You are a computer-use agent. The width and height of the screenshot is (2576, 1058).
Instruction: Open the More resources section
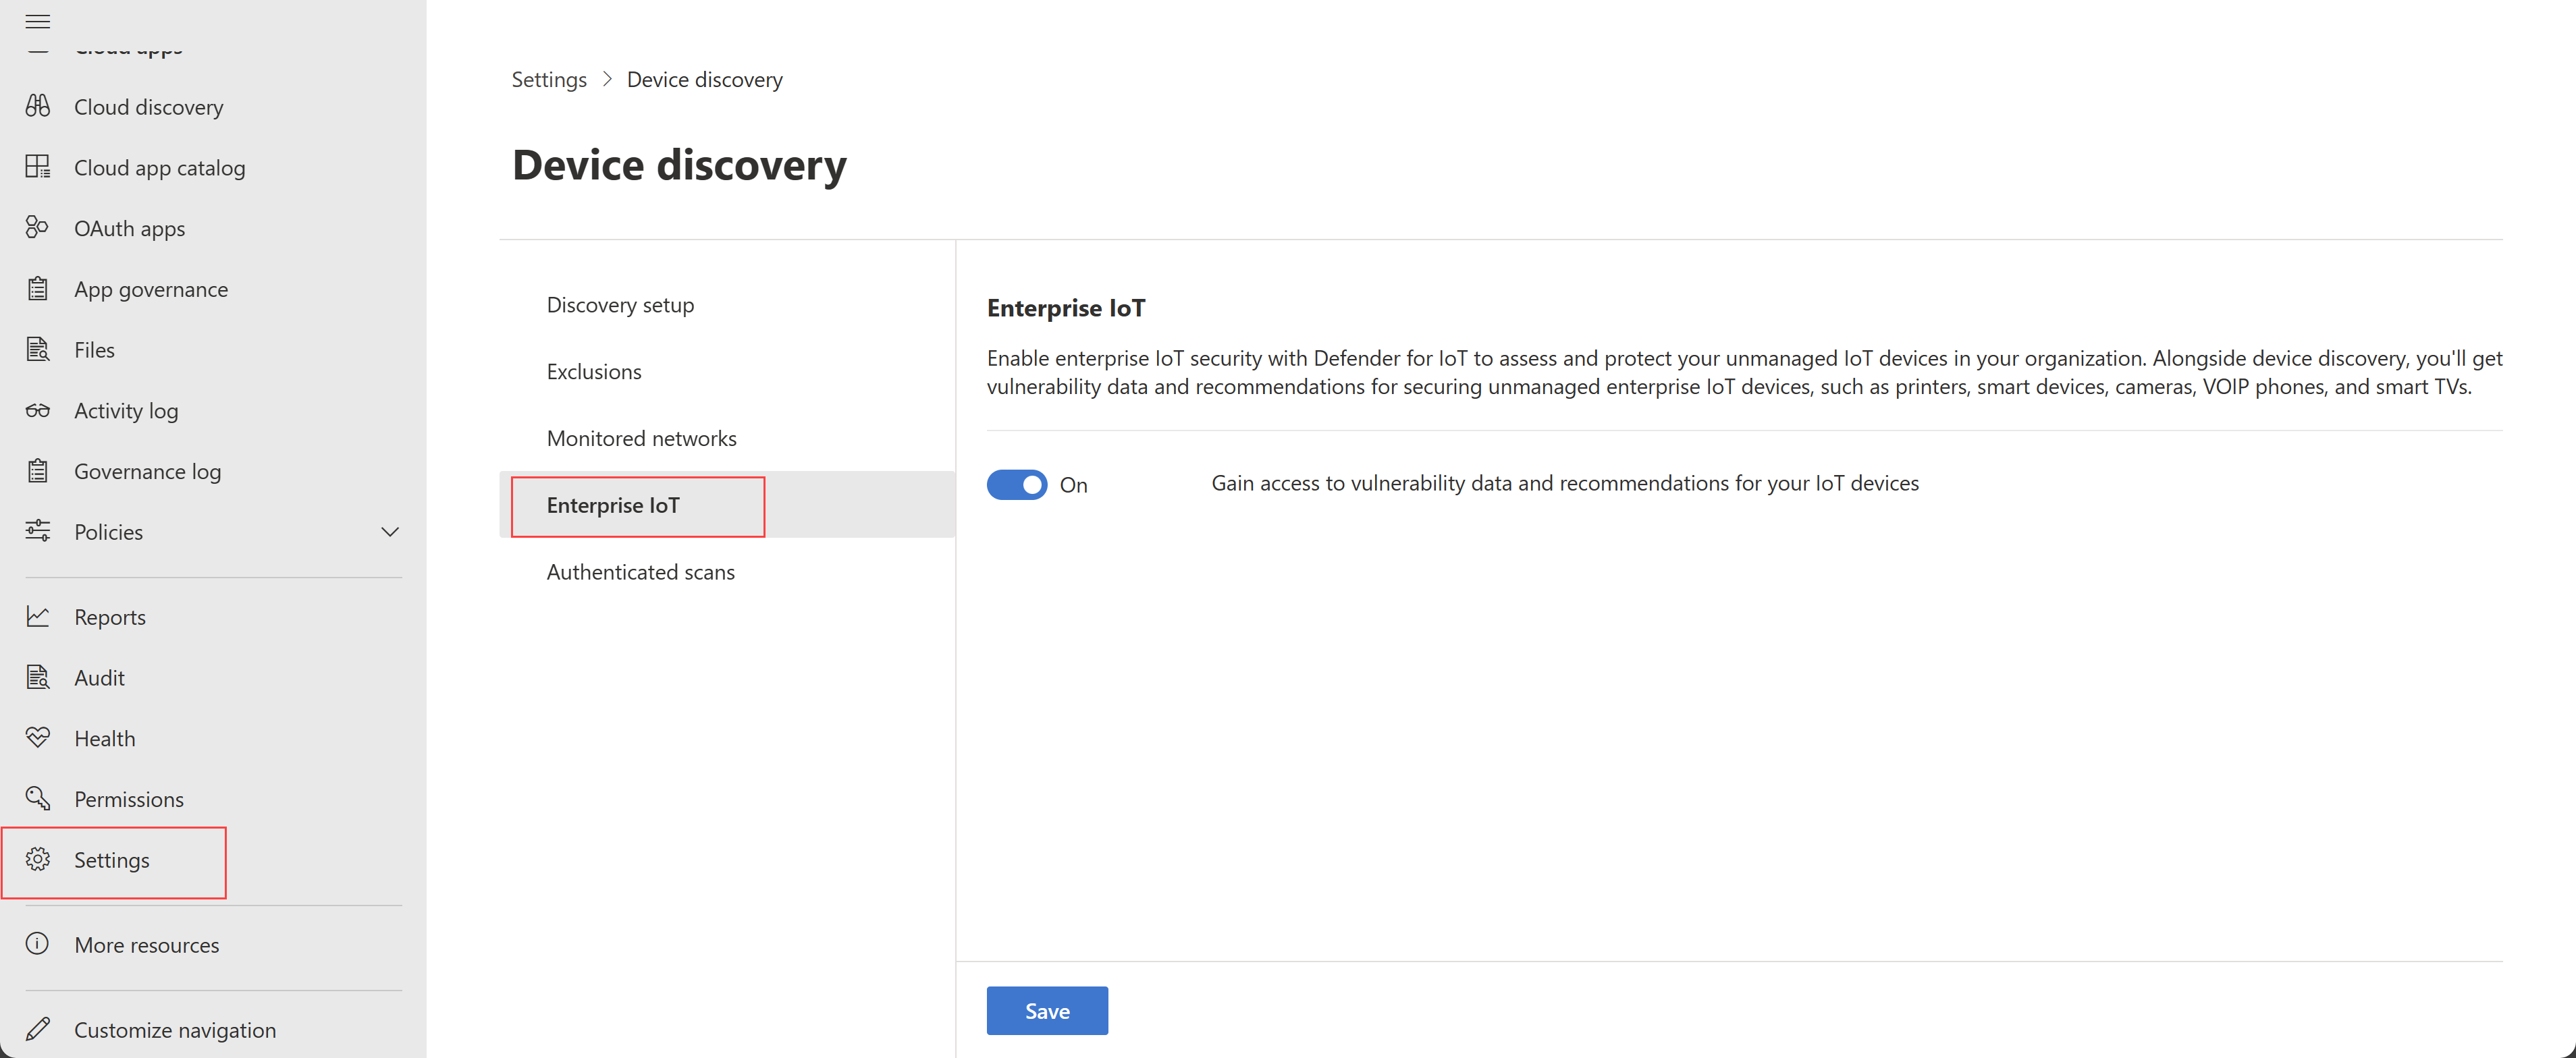[146, 943]
